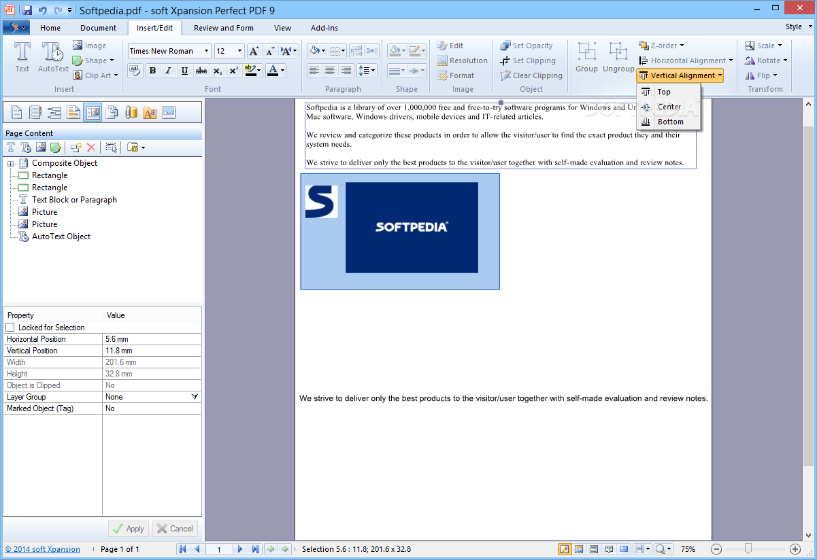Toggle Underline formatting

[185, 71]
